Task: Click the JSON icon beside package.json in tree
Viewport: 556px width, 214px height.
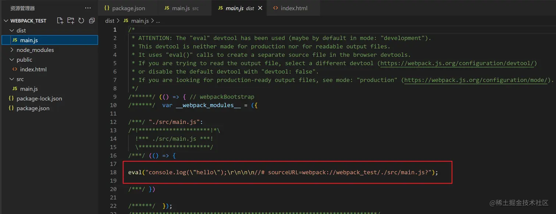Action: point(11,108)
